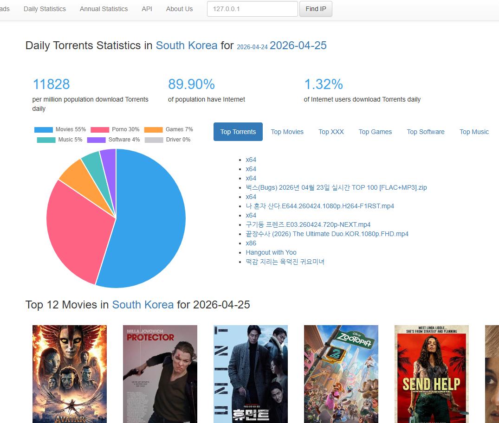Screen dimensions: 499x423
Task: Open the Humint Korean movie poster
Action: click(251, 374)
